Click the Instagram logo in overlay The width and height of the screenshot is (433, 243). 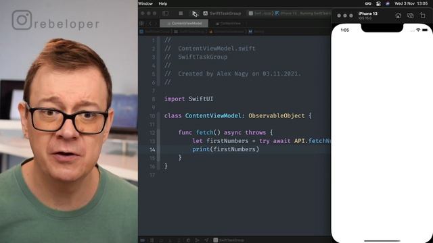tap(22, 20)
